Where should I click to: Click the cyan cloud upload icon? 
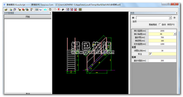45,10
